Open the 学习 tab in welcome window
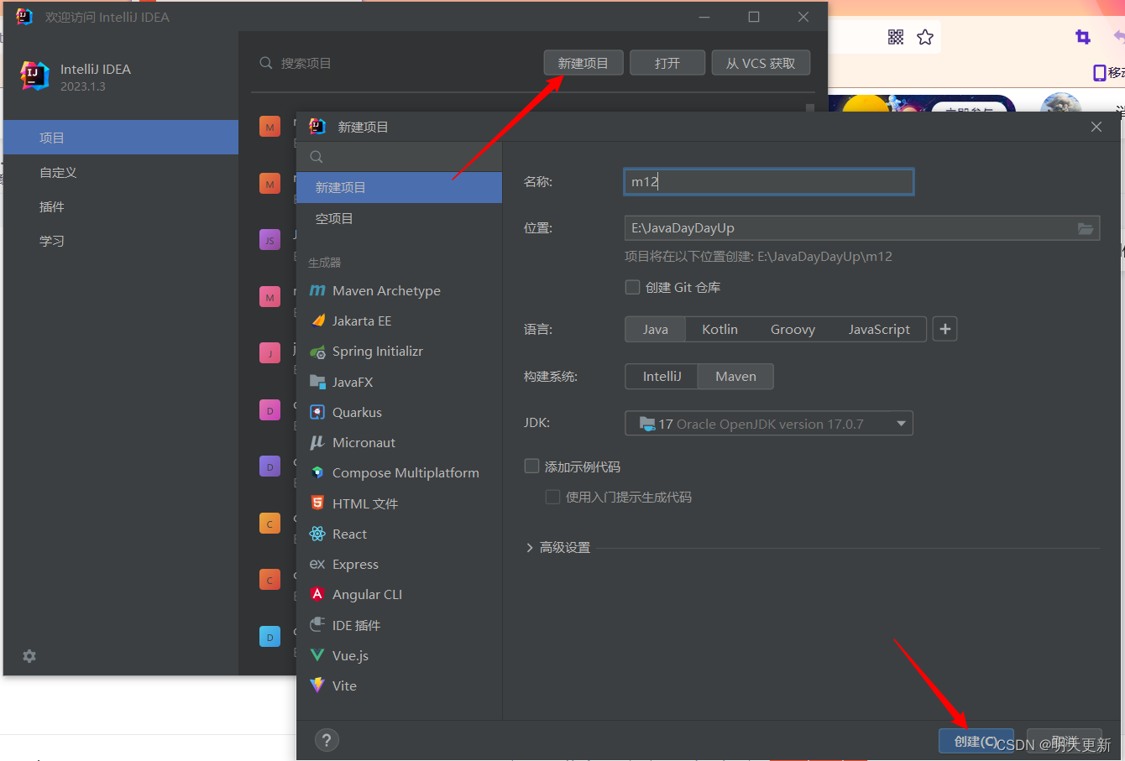1125x761 pixels. pyautogui.click(x=121, y=241)
